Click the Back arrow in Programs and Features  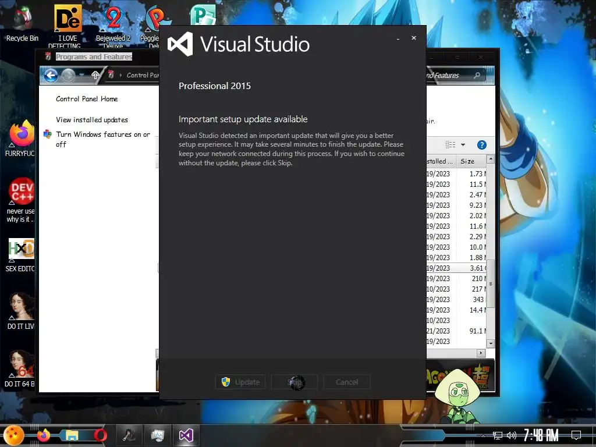click(x=51, y=75)
